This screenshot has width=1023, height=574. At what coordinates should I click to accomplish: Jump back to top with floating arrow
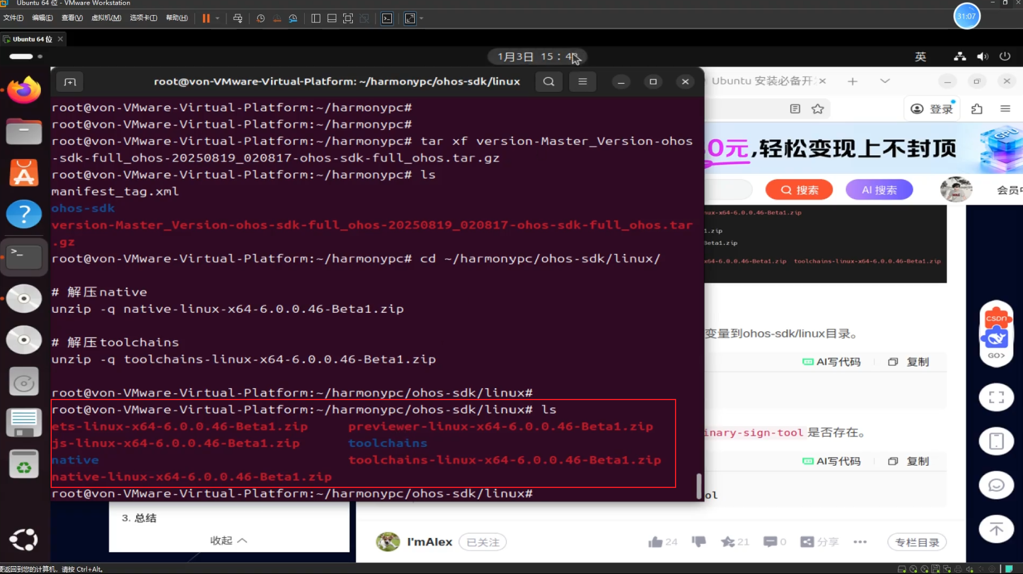pyautogui.click(x=997, y=529)
